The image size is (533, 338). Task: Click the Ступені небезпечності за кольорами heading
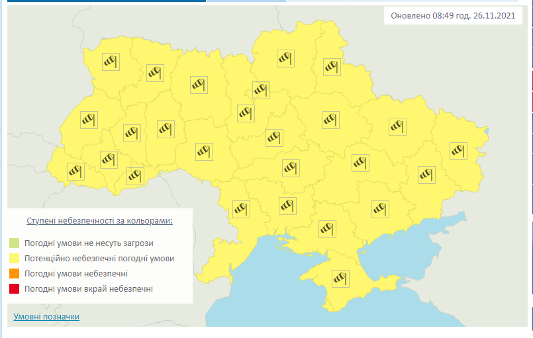point(99,221)
